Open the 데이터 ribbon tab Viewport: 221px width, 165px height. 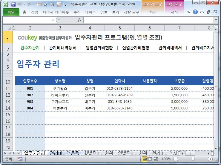(90, 12)
